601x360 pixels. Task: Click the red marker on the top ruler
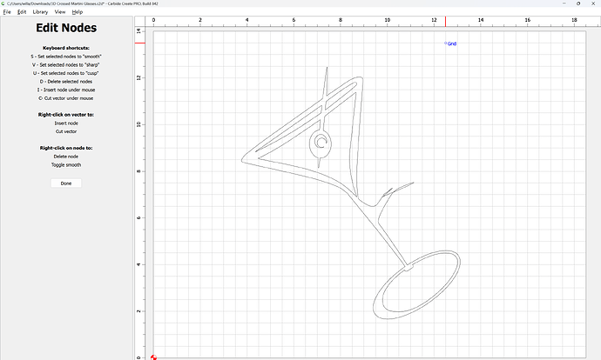(445, 21)
